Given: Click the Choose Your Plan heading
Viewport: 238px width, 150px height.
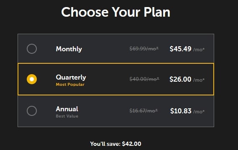Looking at the screenshot, I should (x=116, y=12).
